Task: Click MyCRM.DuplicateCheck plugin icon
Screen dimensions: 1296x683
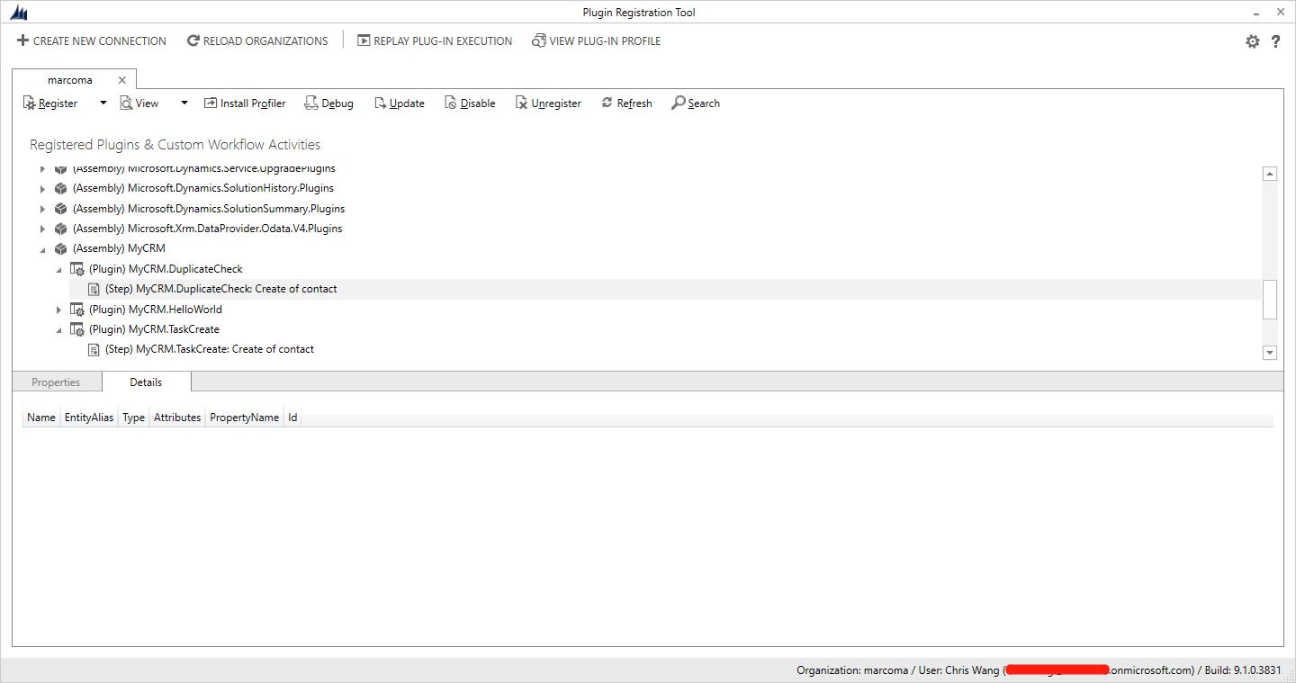Action: click(x=77, y=269)
